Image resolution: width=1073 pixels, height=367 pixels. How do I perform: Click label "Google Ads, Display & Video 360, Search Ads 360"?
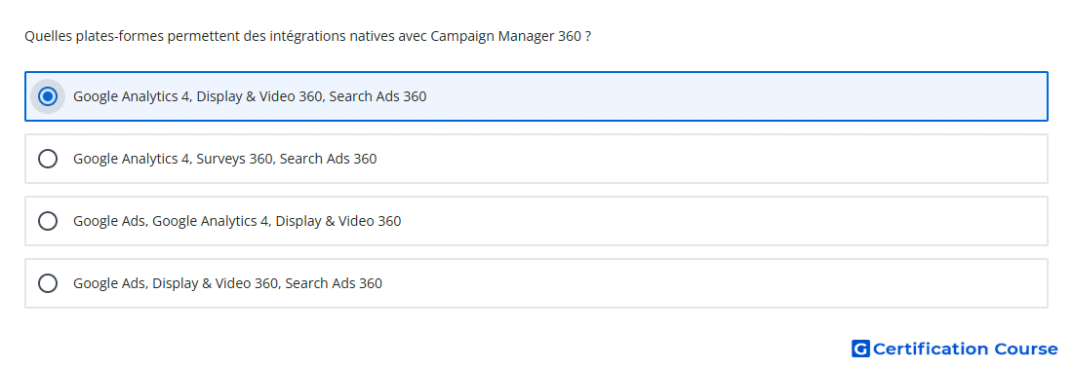tap(228, 283)
